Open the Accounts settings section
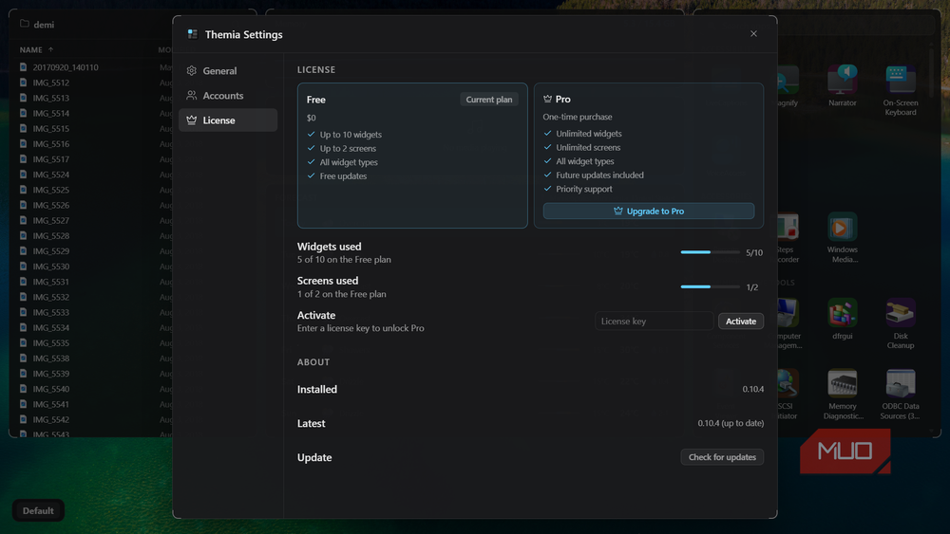950x534 pixels. coord(228,96)
